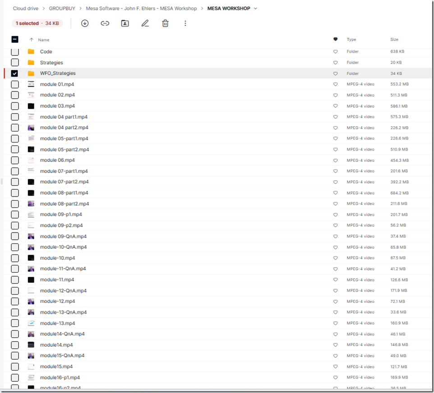The width and height of the screenshot is (434, 393).
Task: Sort files by Type column header
Action: coord(351,40)
